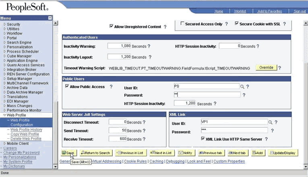Screen dimensions: 308x177
Task: Minimize the Menu panel with collapse icon
Action: (50, 18)
